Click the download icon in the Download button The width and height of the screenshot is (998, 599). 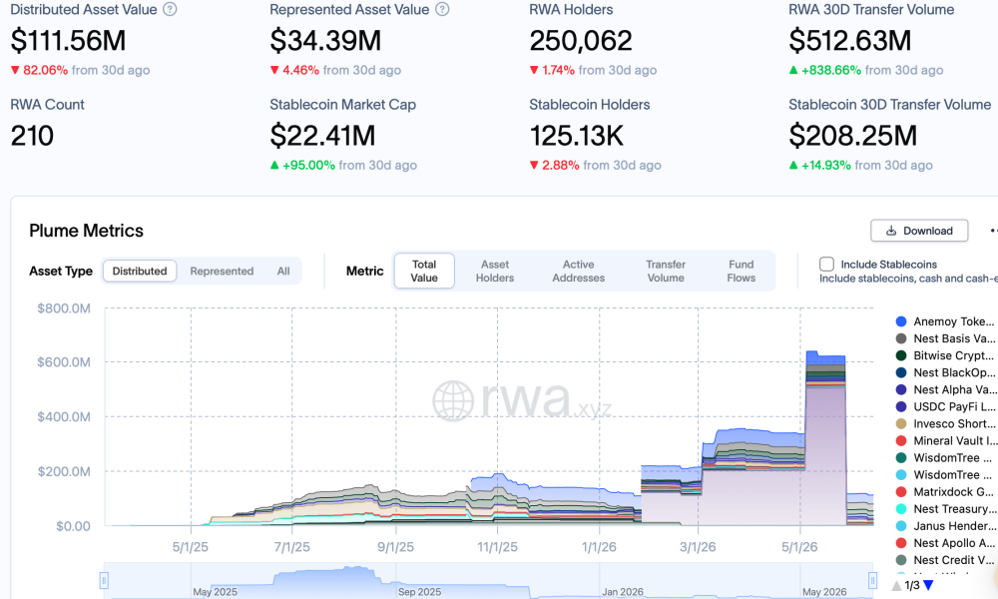(891, 231)
